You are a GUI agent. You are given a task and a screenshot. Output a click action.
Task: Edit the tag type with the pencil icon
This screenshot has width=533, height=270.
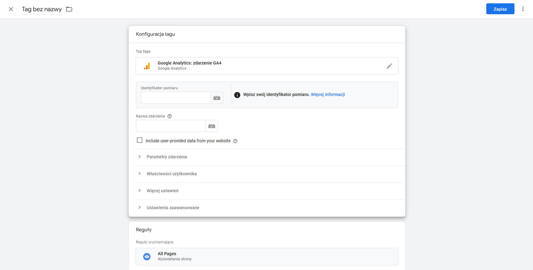(x=390, y=66)
